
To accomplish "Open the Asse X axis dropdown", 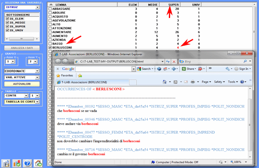I will pos(13,61).
